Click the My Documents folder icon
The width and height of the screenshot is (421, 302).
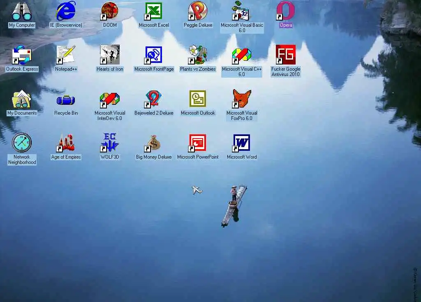[x=22, y=99]
